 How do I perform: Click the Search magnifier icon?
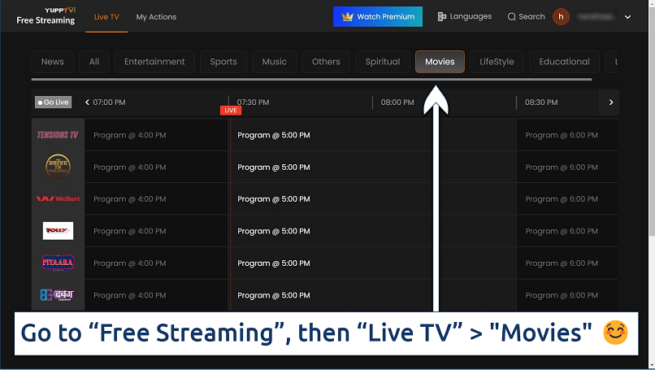(x=511, y=17)
